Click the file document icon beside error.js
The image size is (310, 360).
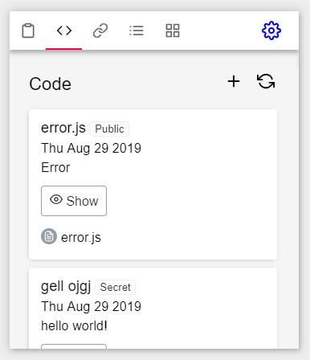pos(49,236)
